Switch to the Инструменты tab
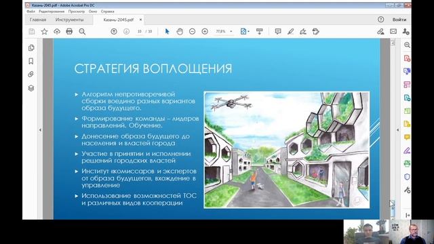The image size is (434, 244). click(69, 20)
